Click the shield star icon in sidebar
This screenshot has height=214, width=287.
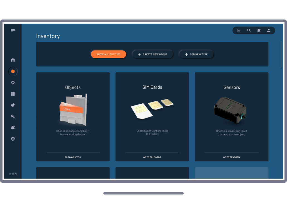pos(13,139)
